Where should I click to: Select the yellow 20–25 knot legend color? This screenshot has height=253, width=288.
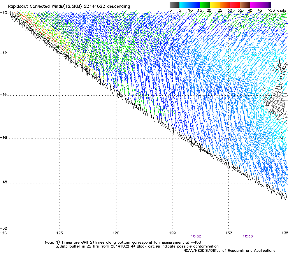coord(215,5)
